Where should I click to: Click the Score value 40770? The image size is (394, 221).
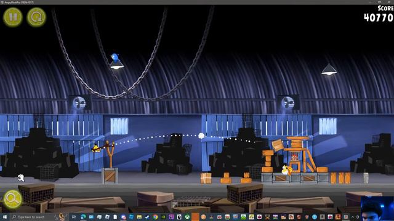tap(378, 18)
